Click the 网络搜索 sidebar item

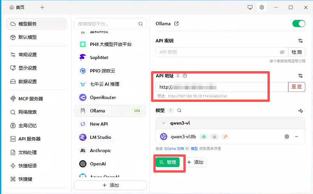click(36, 112)
